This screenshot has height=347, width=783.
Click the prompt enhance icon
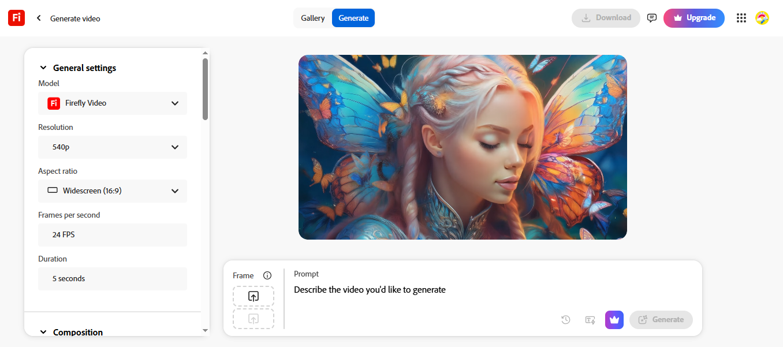coord(590,320)
